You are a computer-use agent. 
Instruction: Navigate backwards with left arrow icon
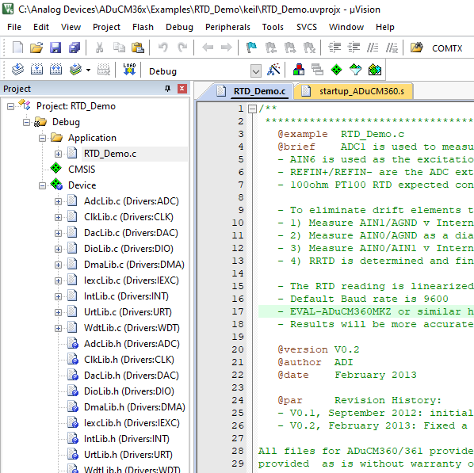tap(208, 48)
